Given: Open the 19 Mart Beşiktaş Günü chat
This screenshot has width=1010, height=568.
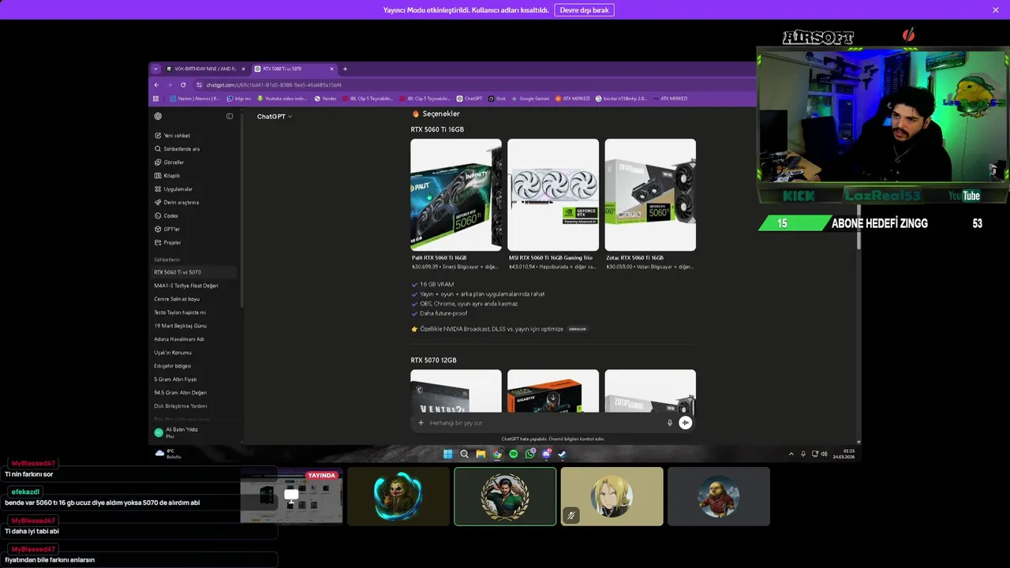Looking at the screenshot, I should [x=194, y=326].
